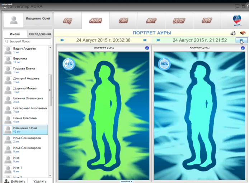249x183 pixels.
Task: Click the Вадим Андреев avatar icon
Action: click(x=8, y=50)
